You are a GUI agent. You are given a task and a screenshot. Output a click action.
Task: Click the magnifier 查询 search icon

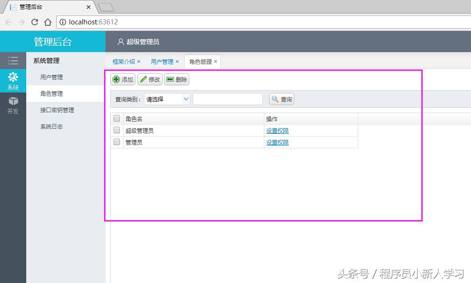point(276,99)
